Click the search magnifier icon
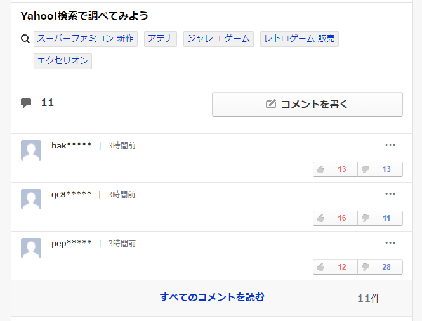The image size is (422, 321). [x=25, y=39]
